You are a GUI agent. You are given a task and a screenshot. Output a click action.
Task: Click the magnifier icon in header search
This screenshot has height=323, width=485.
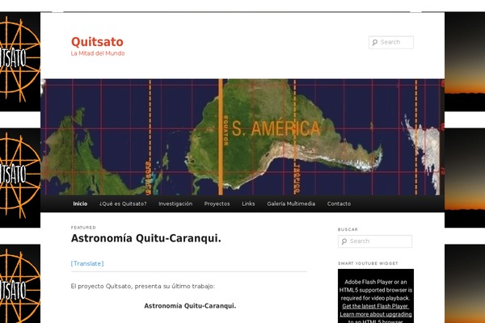375,42
